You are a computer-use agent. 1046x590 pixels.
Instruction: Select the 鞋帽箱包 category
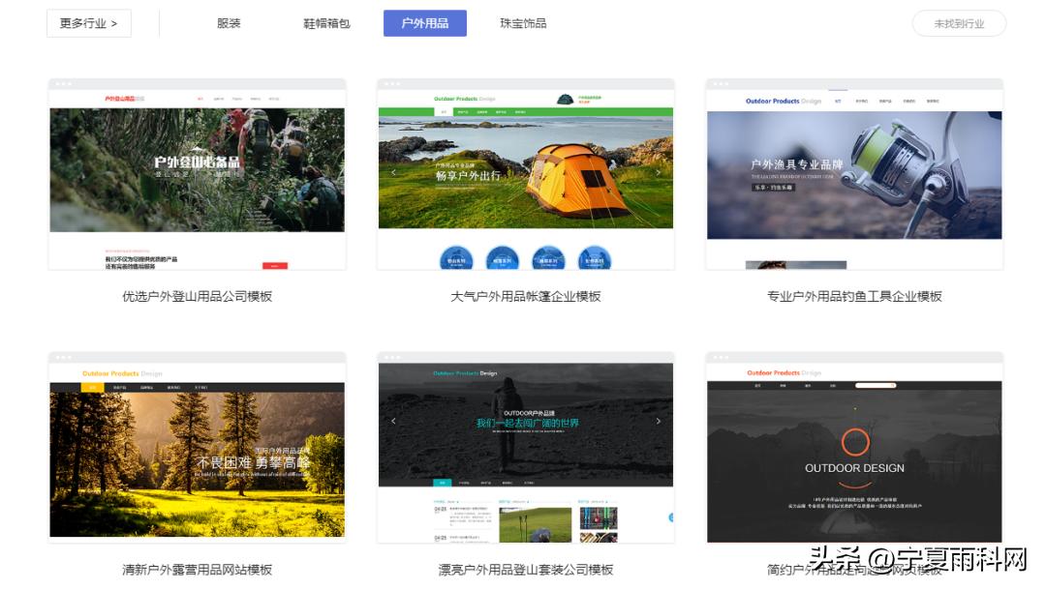point(327,23)
